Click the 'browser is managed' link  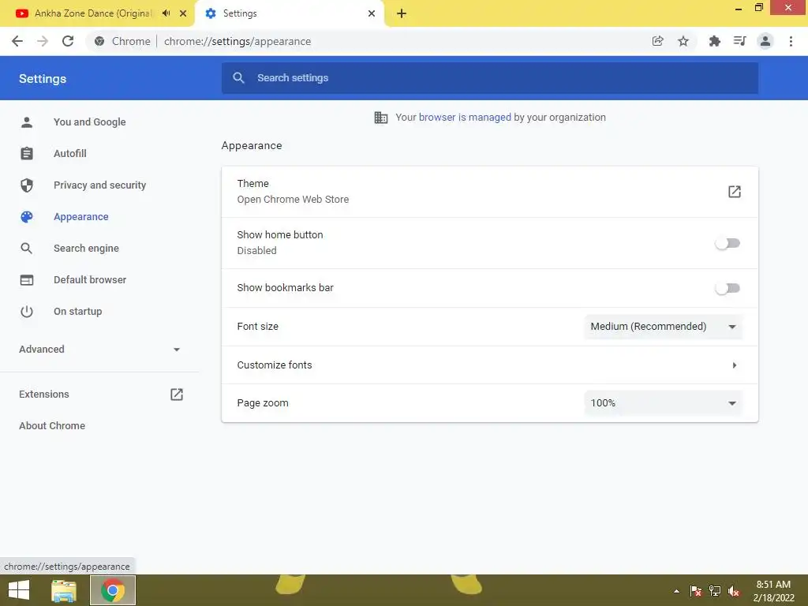coord(465,118)
